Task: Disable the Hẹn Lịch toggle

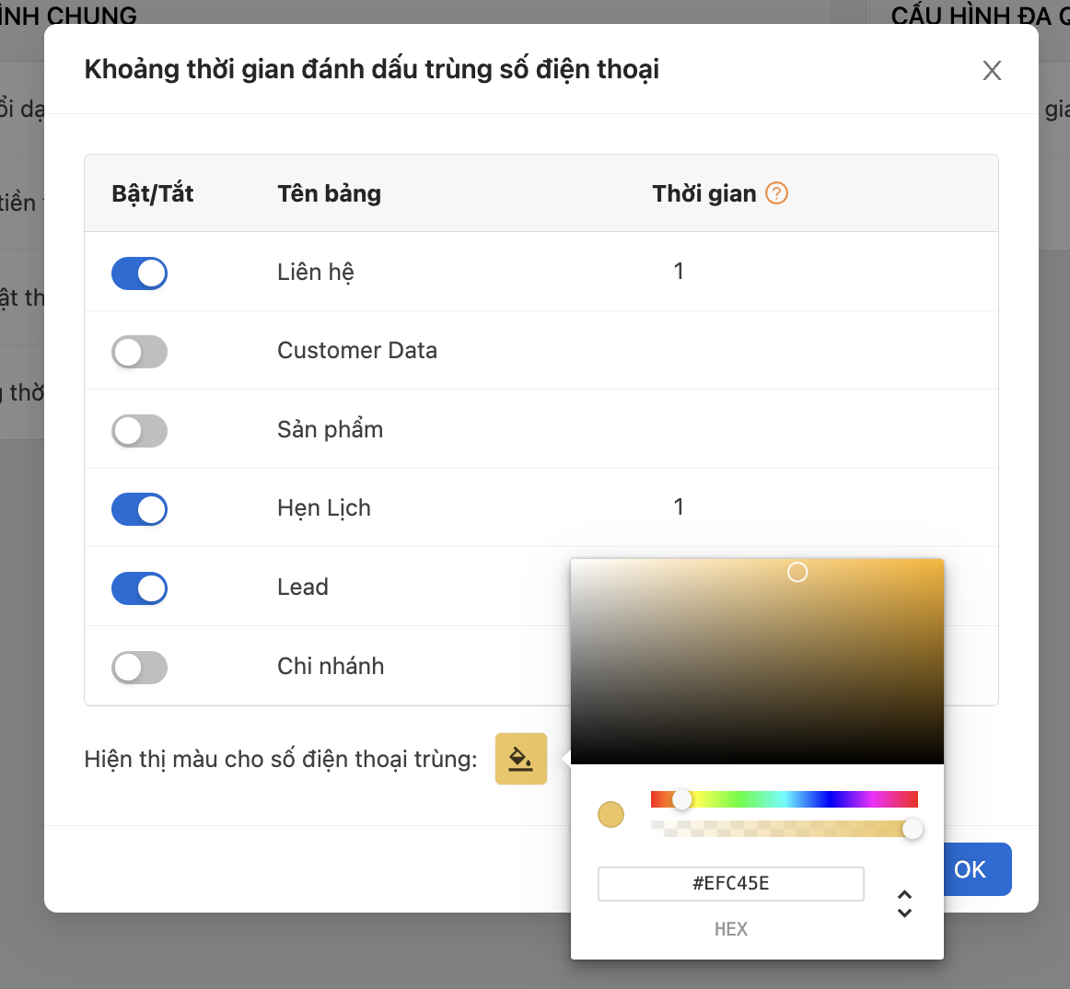Action: [139, 509]
